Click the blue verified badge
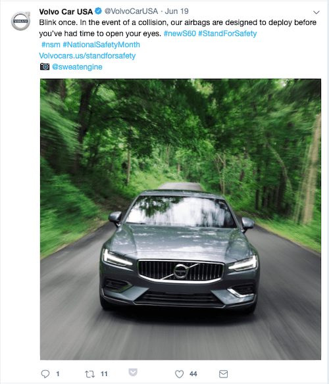Screen dimensions: 329x384 point(98,11)
